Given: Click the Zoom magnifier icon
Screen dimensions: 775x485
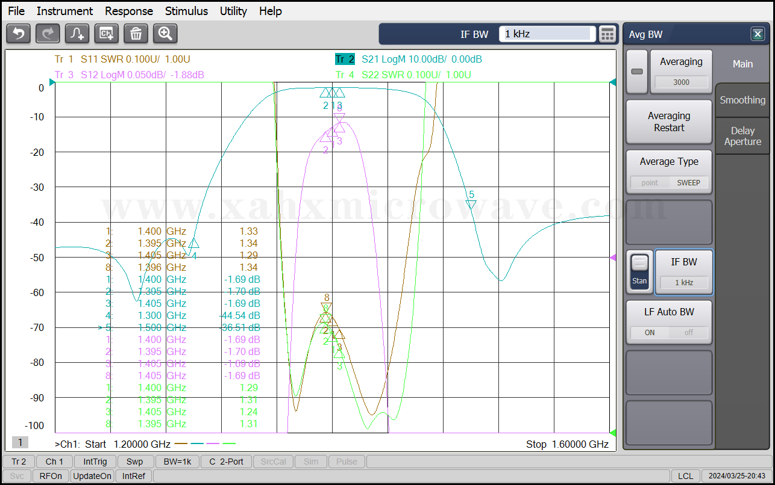Looking at the screenshot, I should coord(165,34).
